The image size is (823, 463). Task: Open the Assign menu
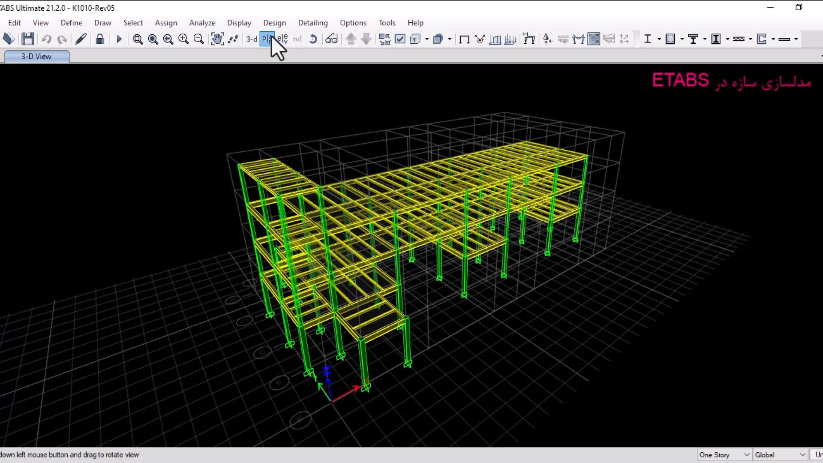166,23
